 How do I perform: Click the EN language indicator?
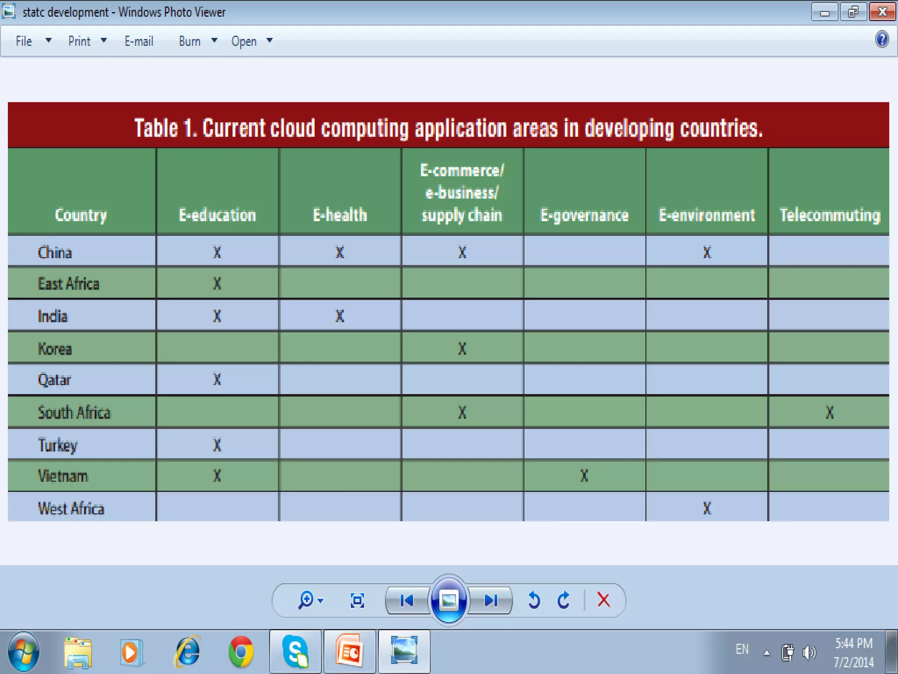coord(742,649)
